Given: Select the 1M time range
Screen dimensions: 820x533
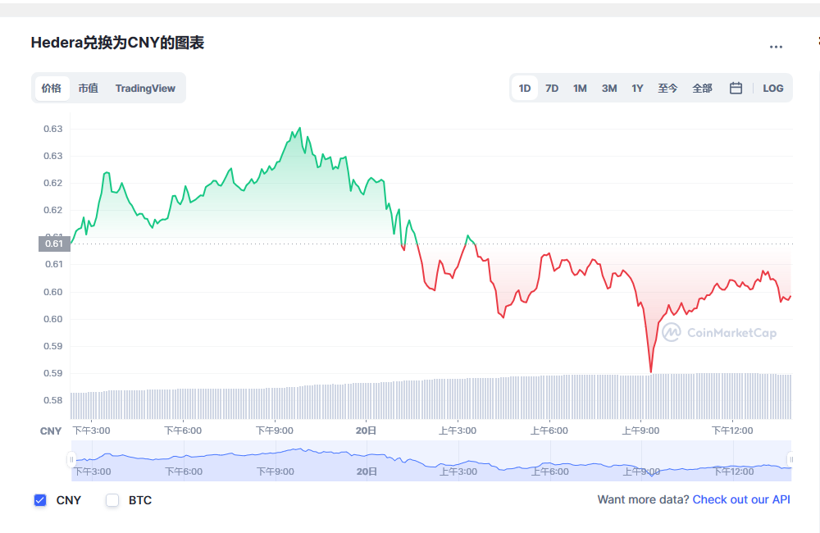Looking at the screenshot, I should tap(580, 89).
